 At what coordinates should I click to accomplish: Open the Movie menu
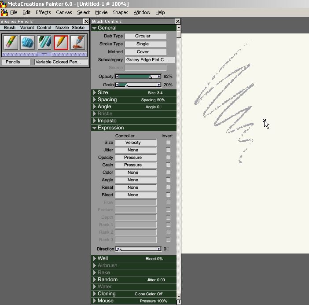(x=101, y=12)
